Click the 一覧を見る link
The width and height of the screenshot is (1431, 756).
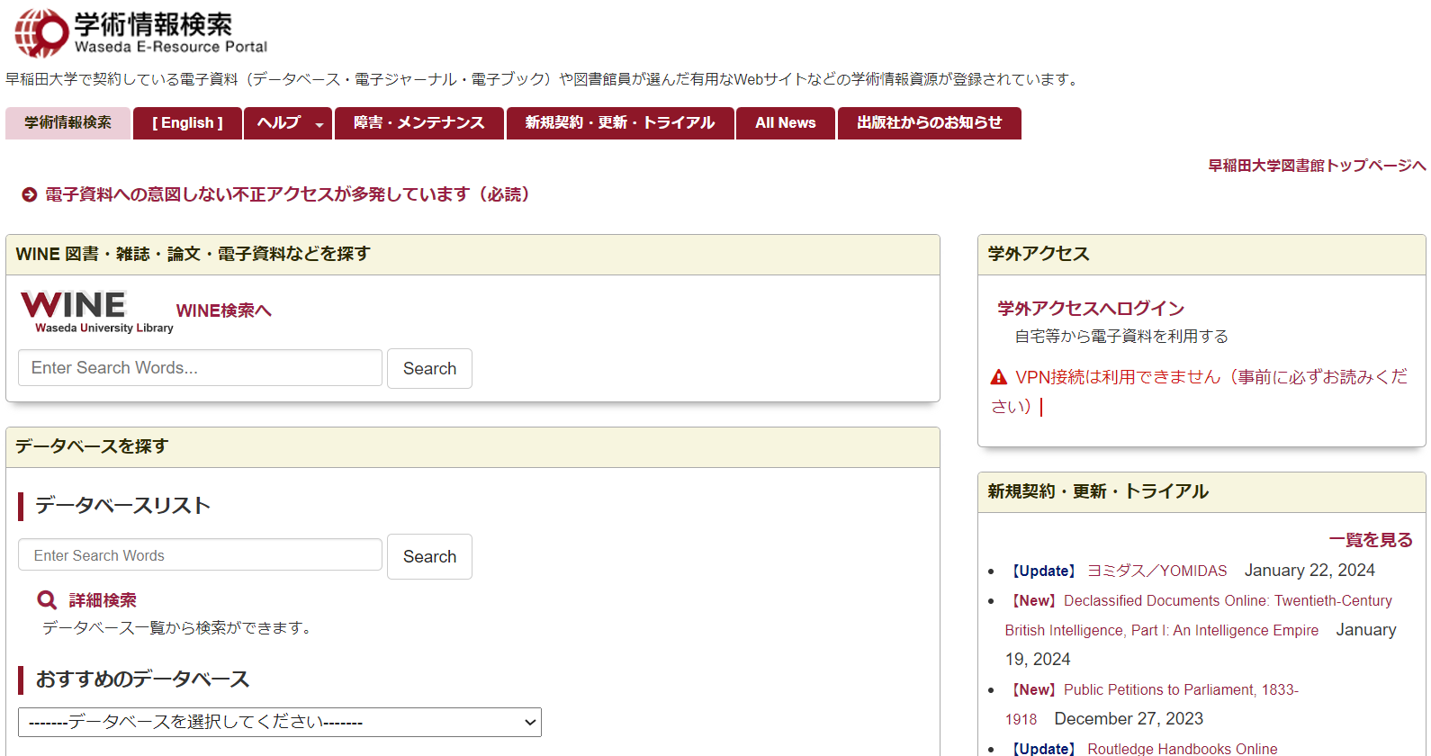(1371, 540)
